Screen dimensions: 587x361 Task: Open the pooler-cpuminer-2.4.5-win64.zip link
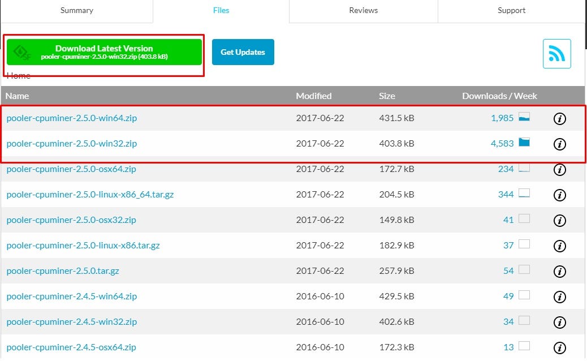[71, 296]
